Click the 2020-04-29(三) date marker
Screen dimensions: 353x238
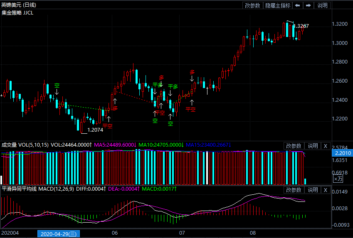click(x=59, y=234)
